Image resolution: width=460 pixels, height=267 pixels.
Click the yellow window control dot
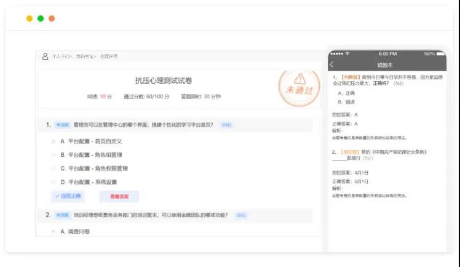[30, 18]
